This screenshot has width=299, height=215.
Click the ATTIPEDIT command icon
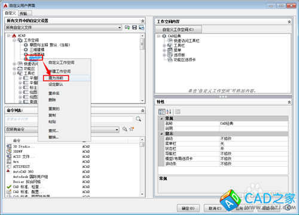tap(9, 167)
